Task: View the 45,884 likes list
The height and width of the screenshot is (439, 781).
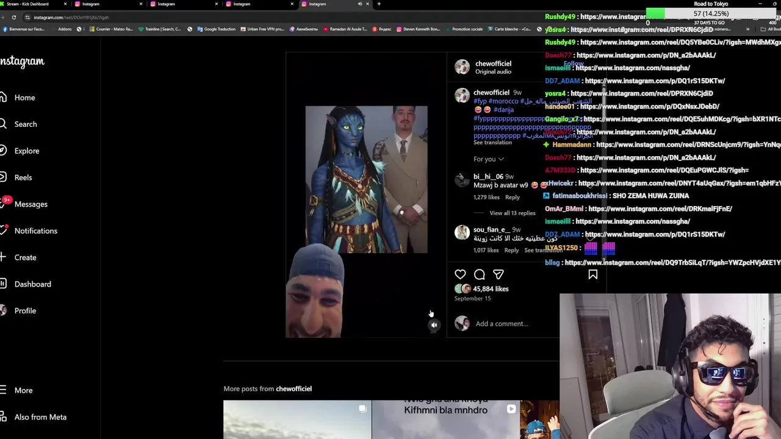Action: [491, 289]
